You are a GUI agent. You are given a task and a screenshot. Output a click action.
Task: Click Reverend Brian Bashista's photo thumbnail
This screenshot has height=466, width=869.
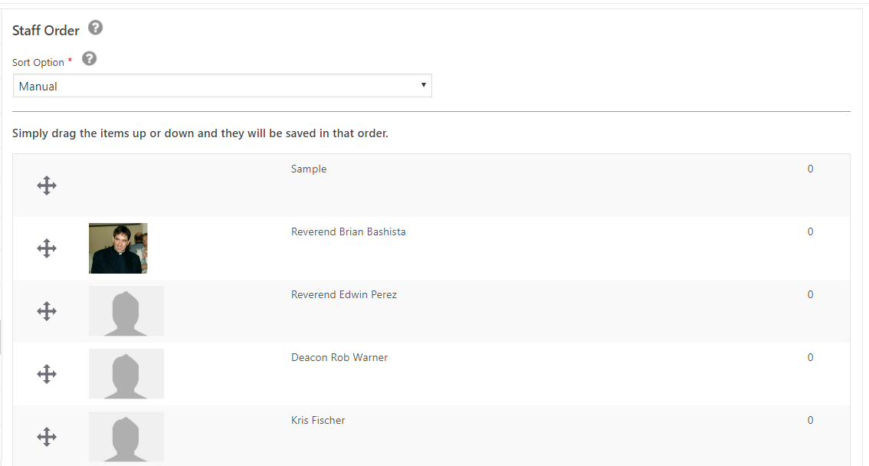[118, 248]
